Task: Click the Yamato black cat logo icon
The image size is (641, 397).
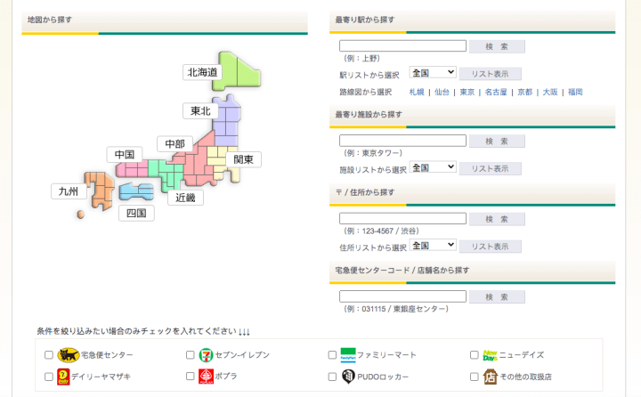Action: [x=69, y=355]
